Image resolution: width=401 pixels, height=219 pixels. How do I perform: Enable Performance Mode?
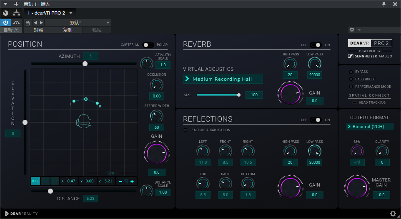351,87
